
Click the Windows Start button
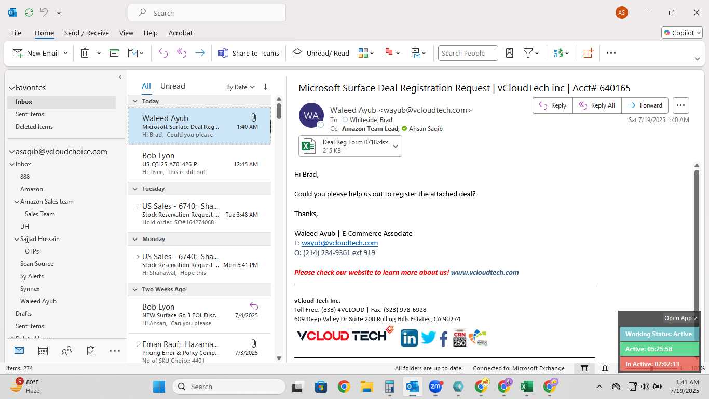click(159, 387)
